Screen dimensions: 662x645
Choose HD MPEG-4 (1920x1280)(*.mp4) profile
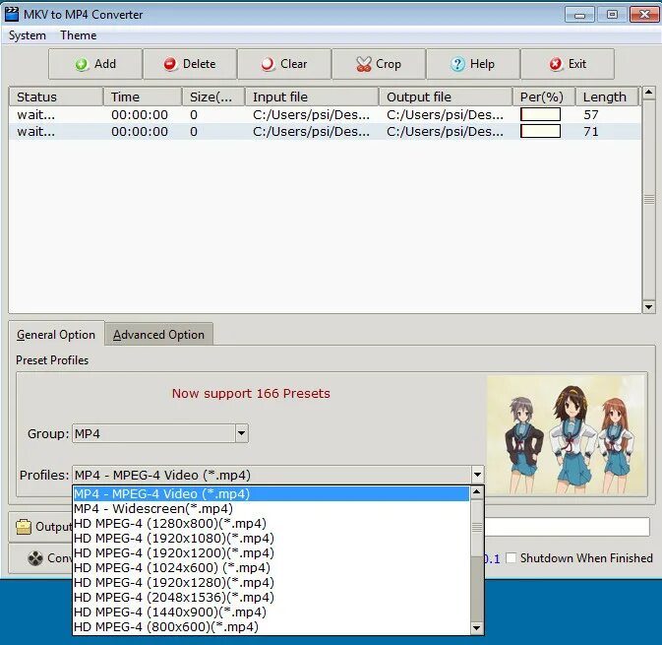pos(271,582)
